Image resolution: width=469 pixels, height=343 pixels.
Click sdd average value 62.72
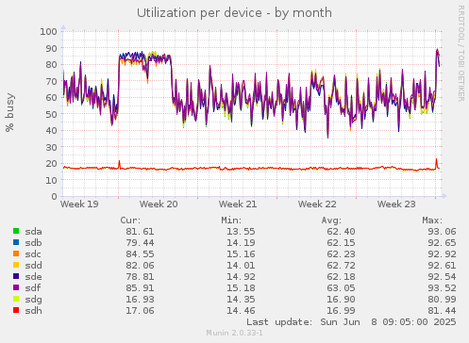point(341,266)
